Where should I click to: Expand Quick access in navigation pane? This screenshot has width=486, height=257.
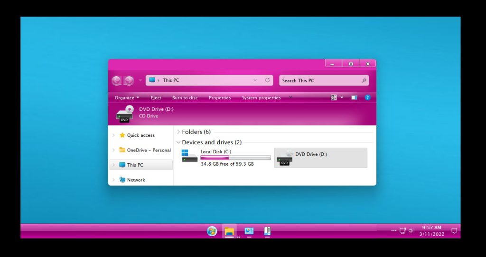click(x=113, y=135)
